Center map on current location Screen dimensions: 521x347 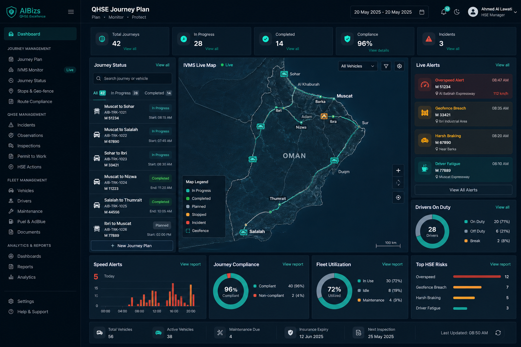[x=398, y=198]
